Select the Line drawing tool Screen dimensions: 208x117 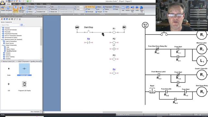point(88,9)
